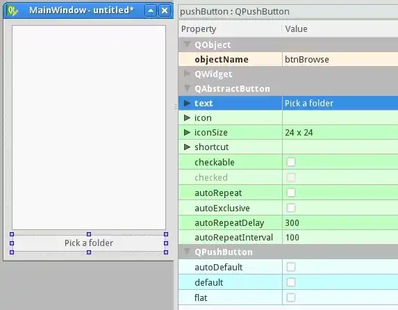
Task: Select the autoRepeatInterval property name
Action: [233, 237]
